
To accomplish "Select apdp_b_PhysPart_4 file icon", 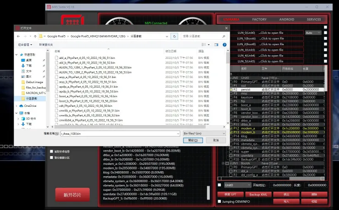I will [56, 91].
